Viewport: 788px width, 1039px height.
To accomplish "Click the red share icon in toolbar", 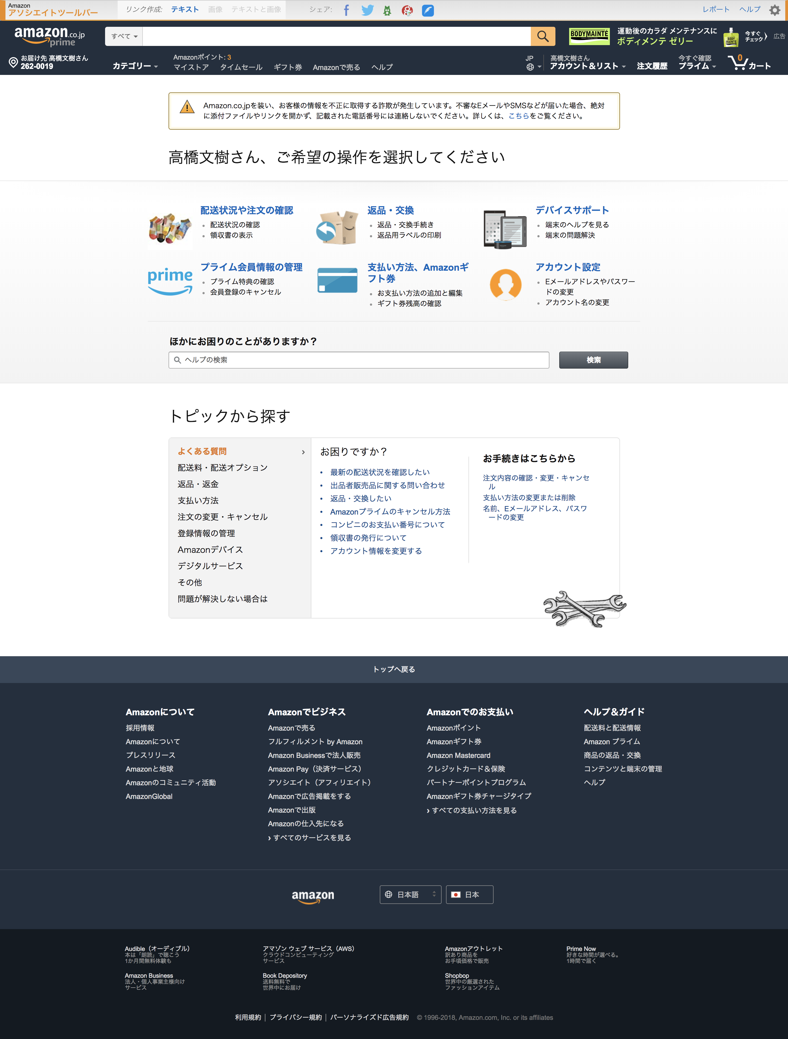I will pos(407,10).
